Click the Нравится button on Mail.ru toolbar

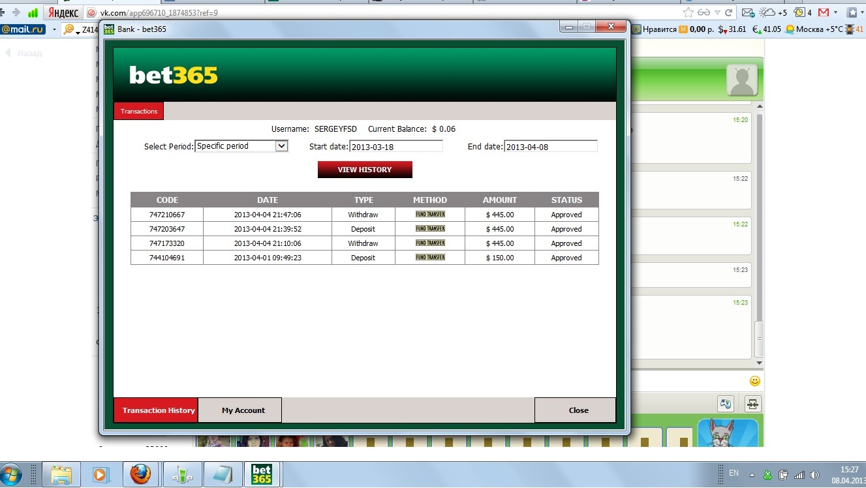[655, 29]
